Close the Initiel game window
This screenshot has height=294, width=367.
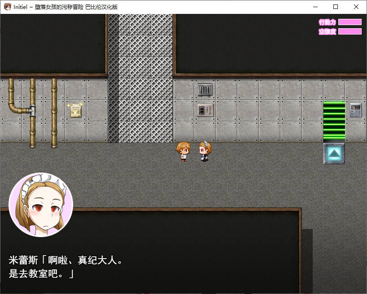(356, 7)
